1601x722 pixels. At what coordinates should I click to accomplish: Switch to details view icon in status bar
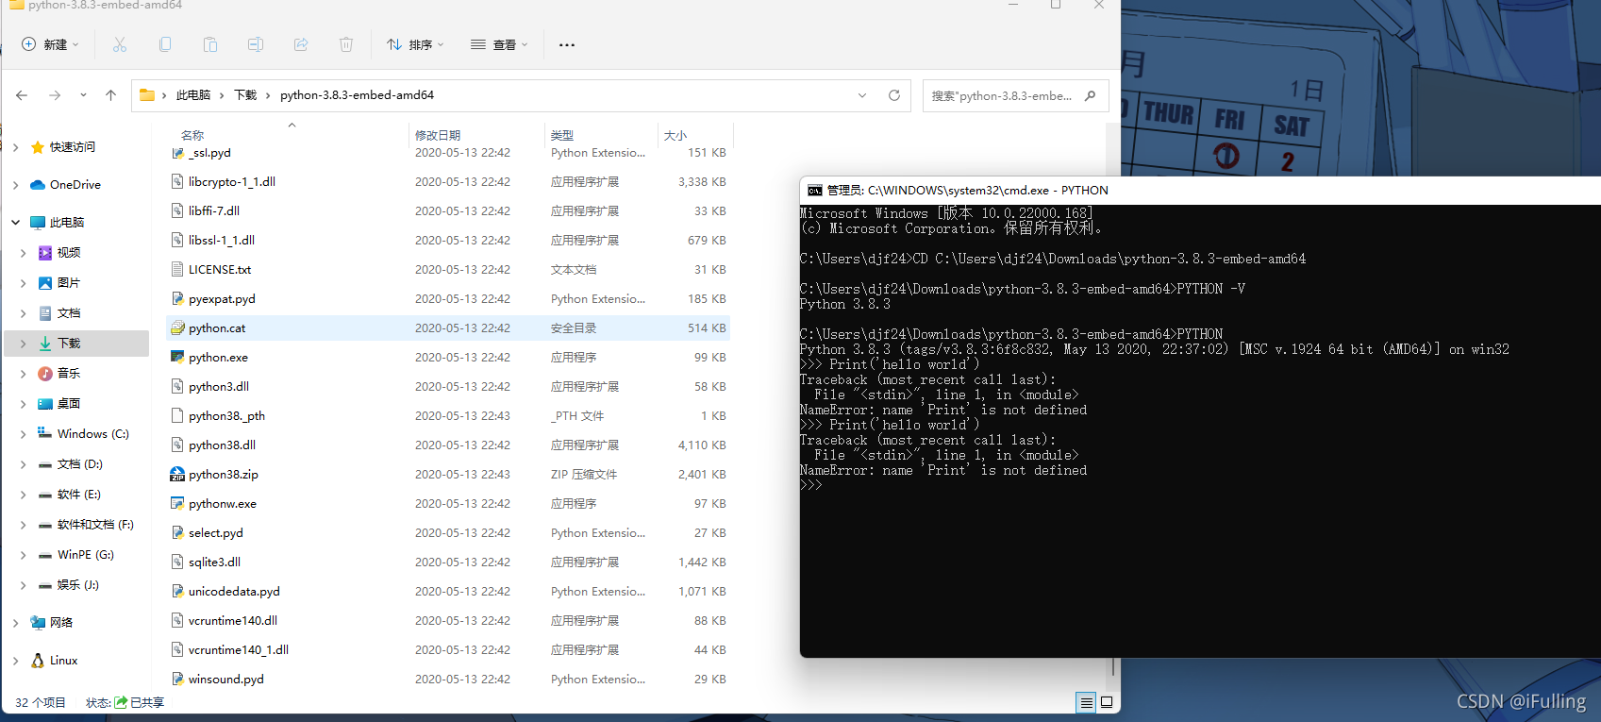1087,702
